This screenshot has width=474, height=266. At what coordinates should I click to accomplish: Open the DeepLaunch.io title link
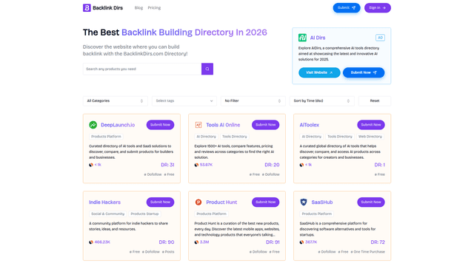tap(118, 125)
